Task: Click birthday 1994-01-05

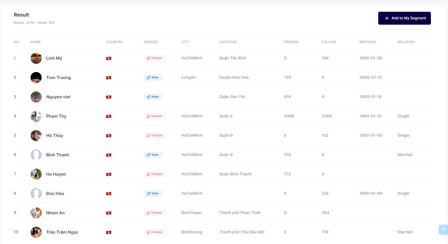Action: click(x=371, y=58)
